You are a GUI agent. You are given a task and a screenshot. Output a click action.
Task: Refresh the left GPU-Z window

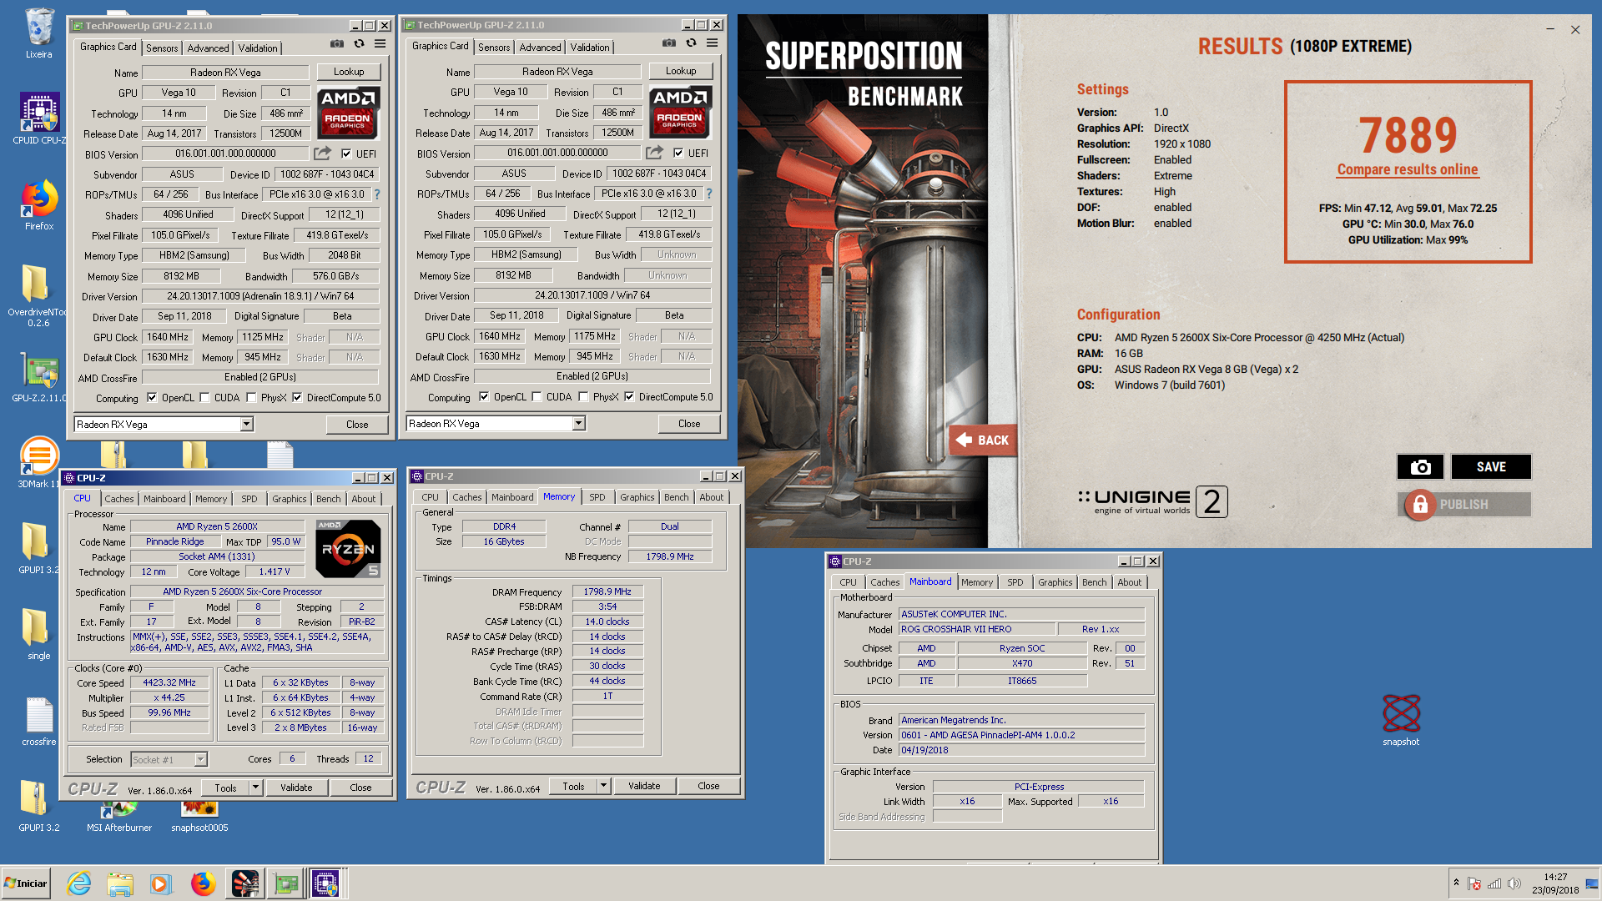pyautogui.click(x=359, y=44)
